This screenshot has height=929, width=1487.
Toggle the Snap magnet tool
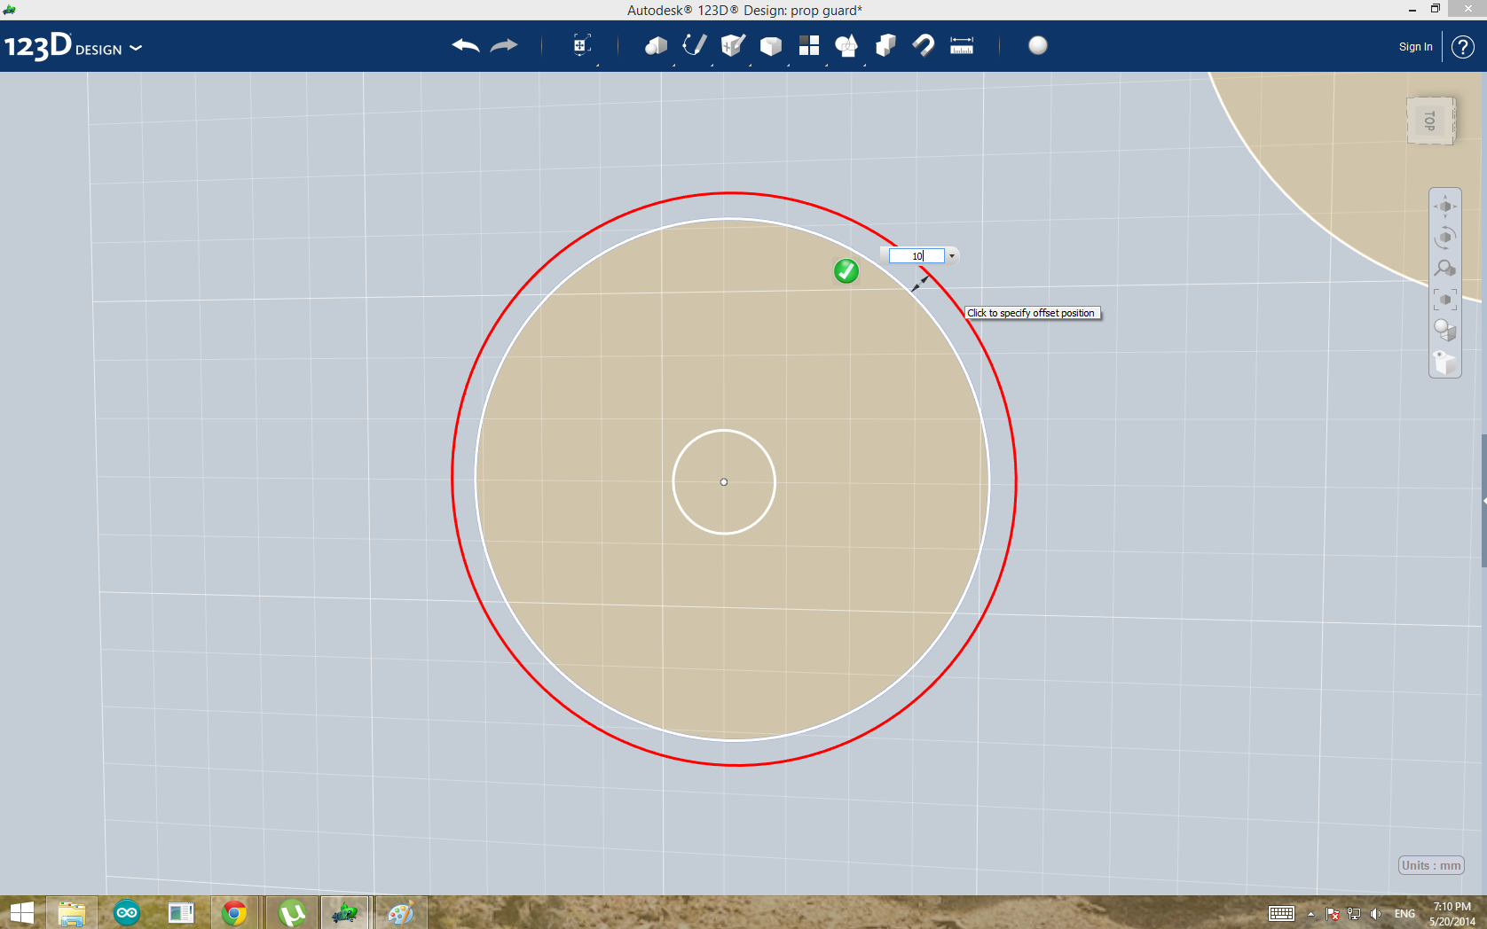click(924, 45)
